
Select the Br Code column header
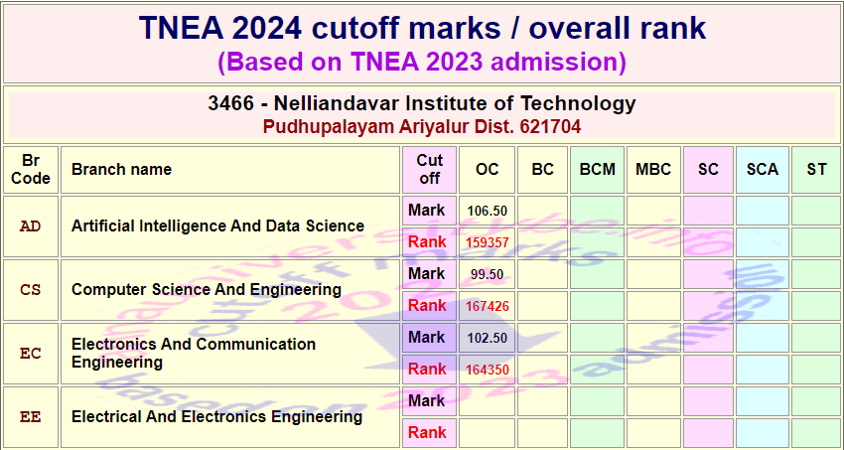31,170
